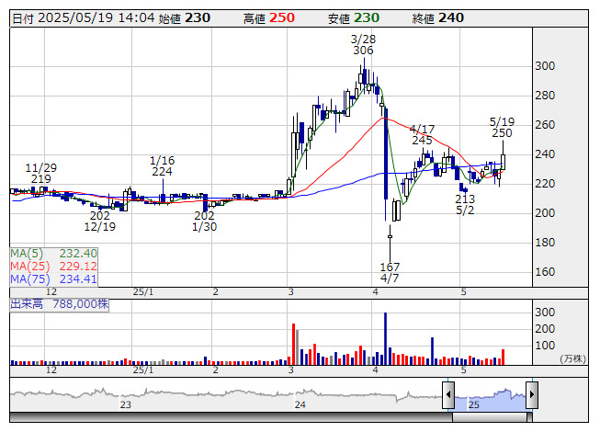Click the 始値 230 opening price
600x432 pixels.
[x=185, y=18]
